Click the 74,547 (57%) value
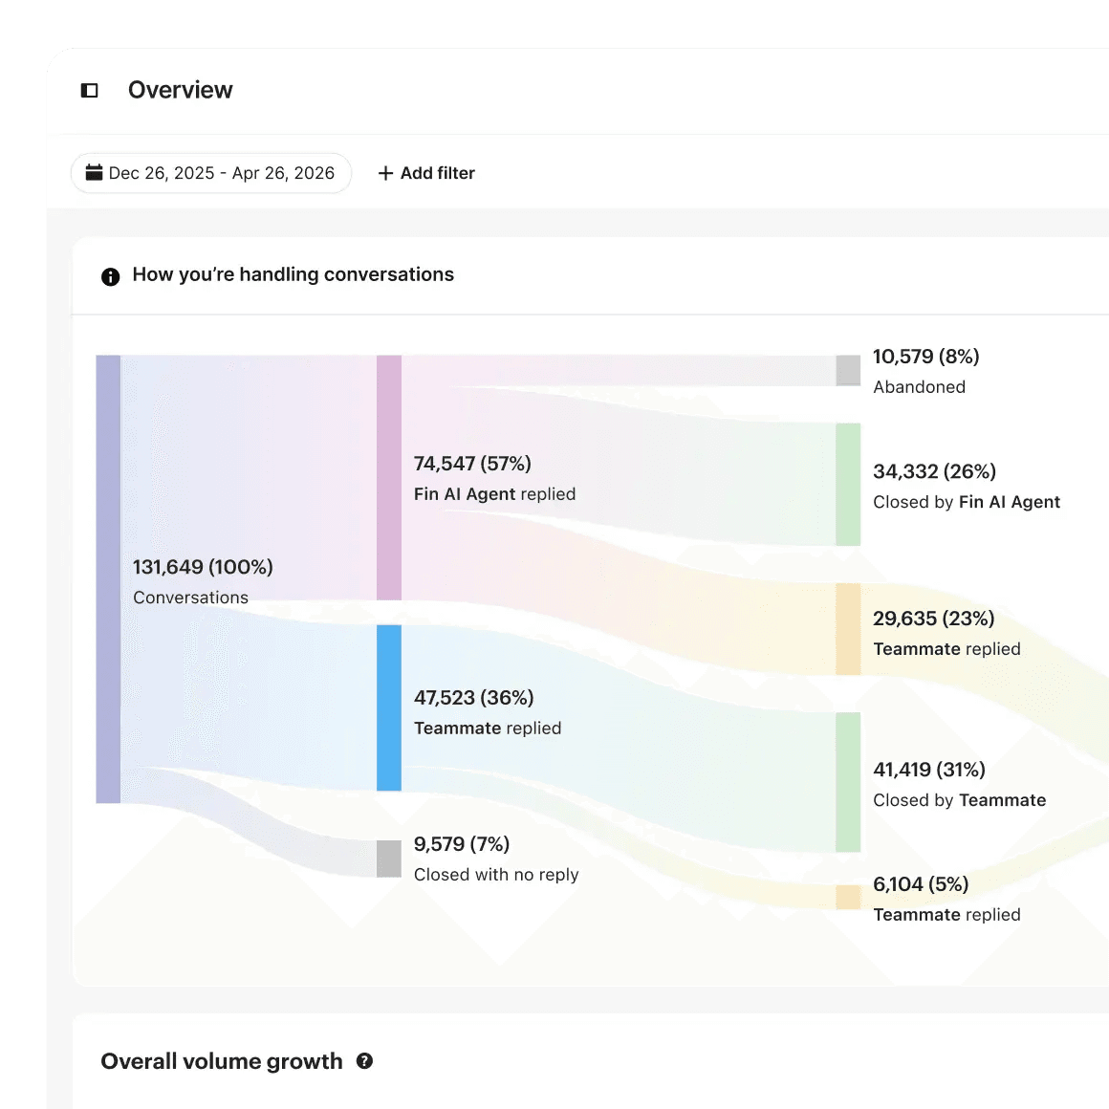1109x1109 pixels. [472, 464]
